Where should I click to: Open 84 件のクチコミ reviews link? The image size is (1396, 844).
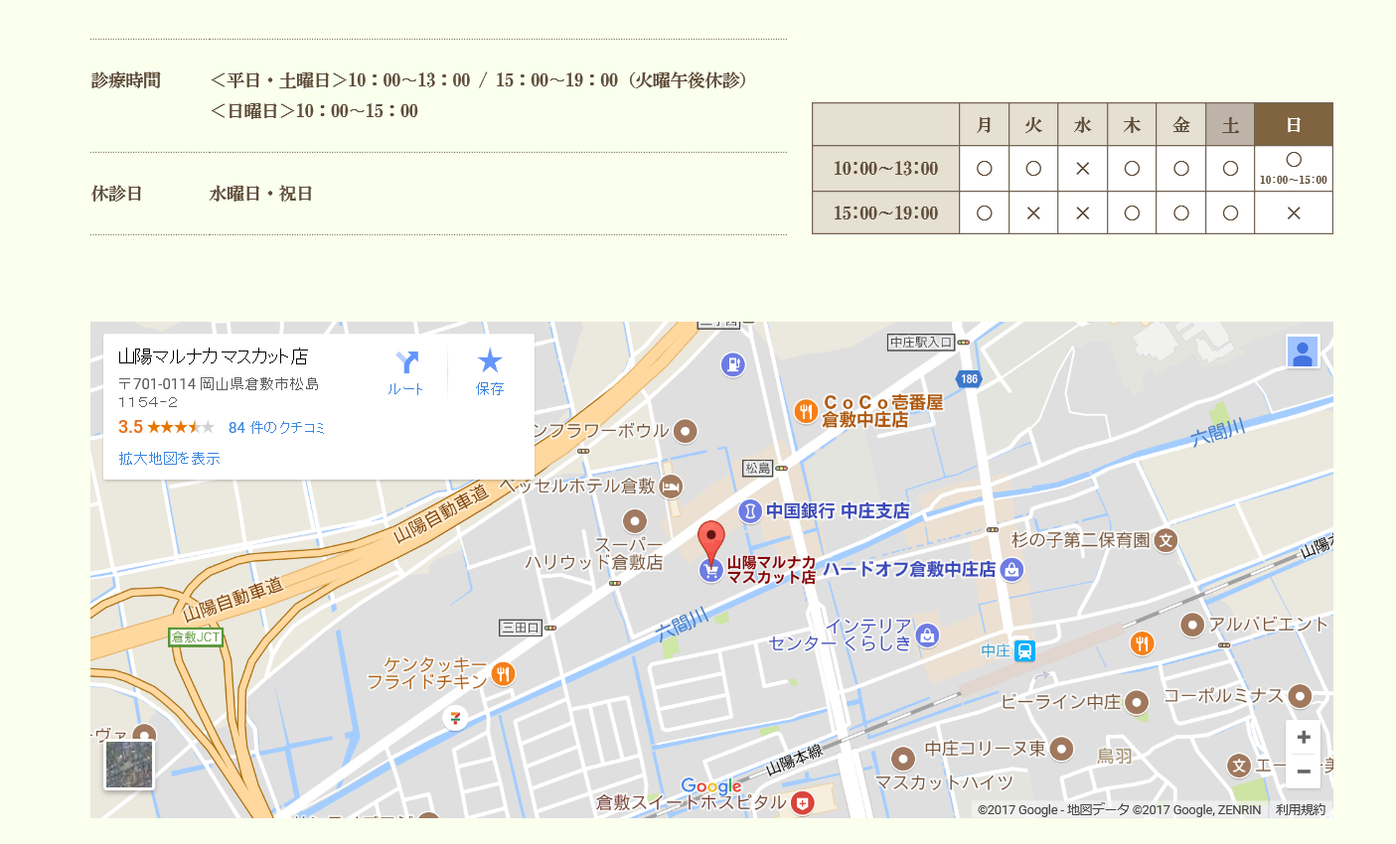point(276,428)
